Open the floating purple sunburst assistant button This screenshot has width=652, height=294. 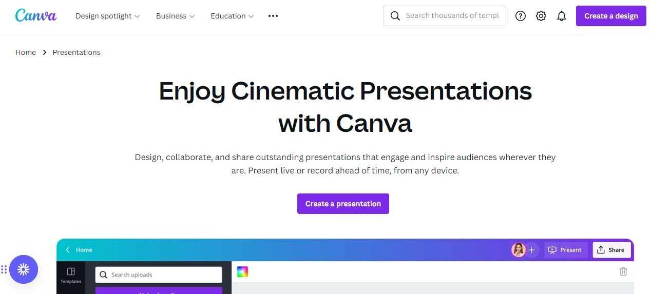click(24, 269)
